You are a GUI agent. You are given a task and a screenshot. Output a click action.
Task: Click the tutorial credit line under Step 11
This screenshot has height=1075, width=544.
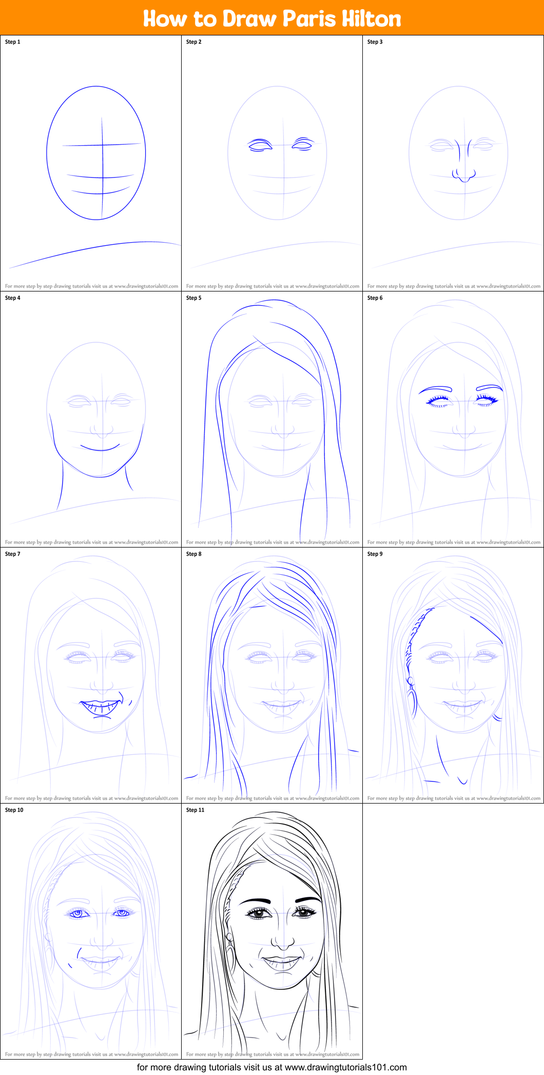click(273, 1054)
